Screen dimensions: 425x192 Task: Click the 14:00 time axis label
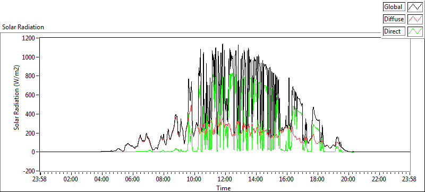point(256,179)
